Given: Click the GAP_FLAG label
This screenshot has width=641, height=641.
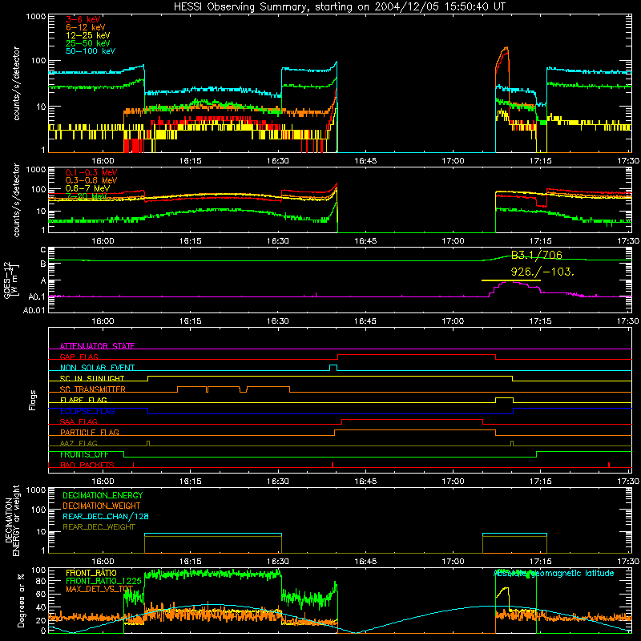Looking at the screenshot, I should (x=79, y=357).
